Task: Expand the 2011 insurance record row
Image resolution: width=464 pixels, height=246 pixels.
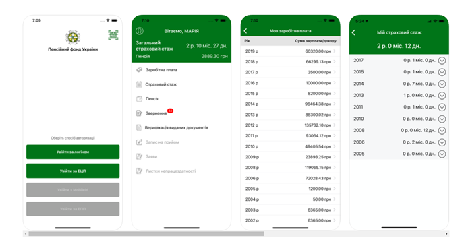Action: click(442, 107)
